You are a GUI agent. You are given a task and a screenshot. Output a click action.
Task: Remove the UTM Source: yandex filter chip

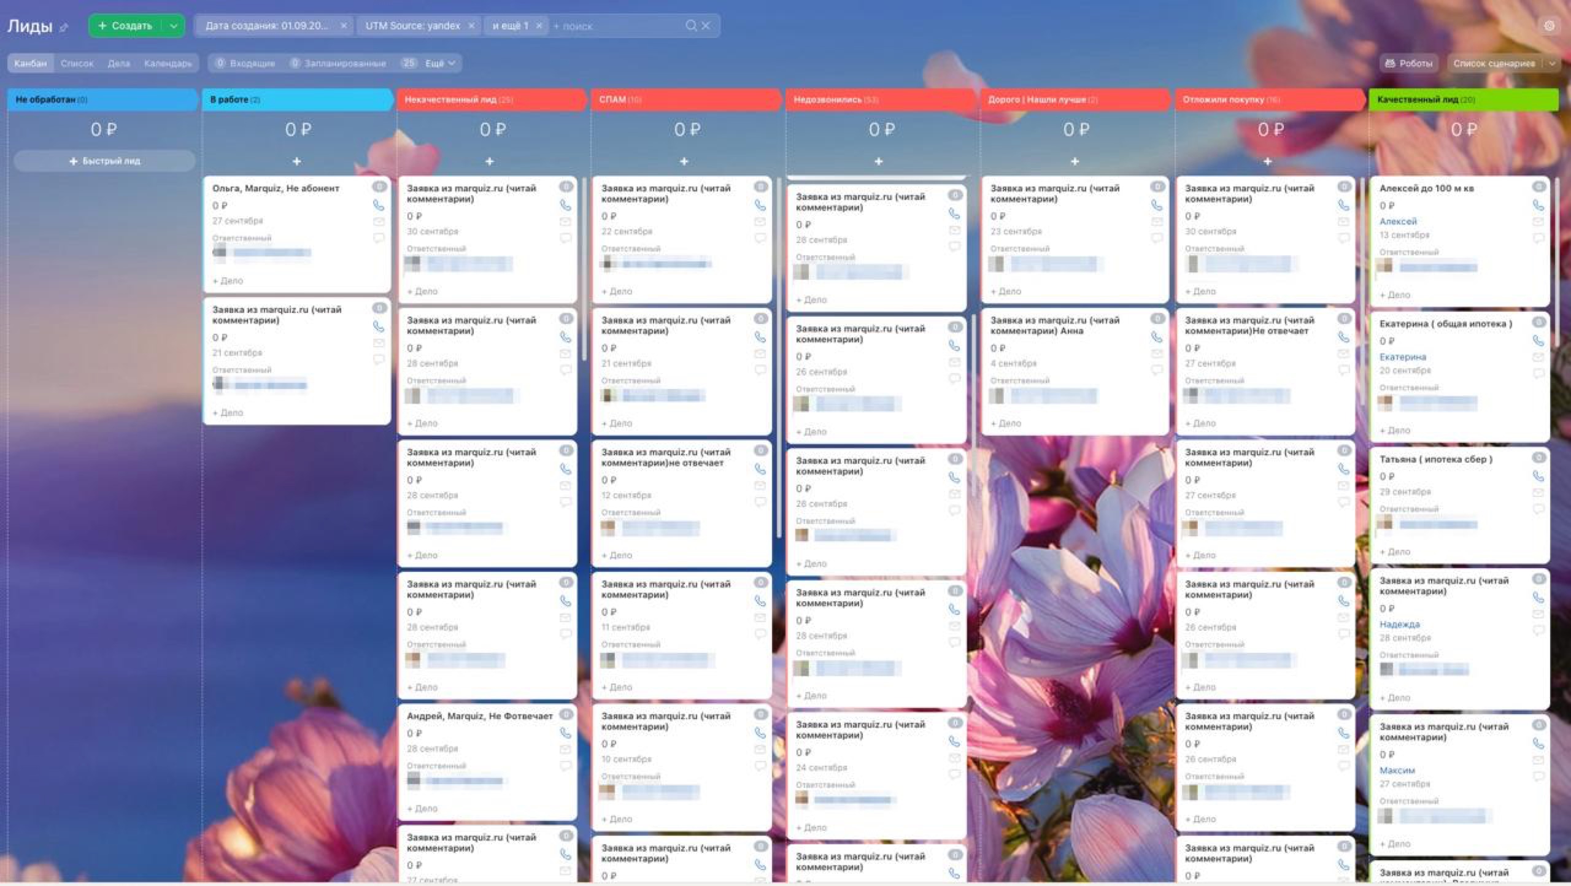pos(471,26)
